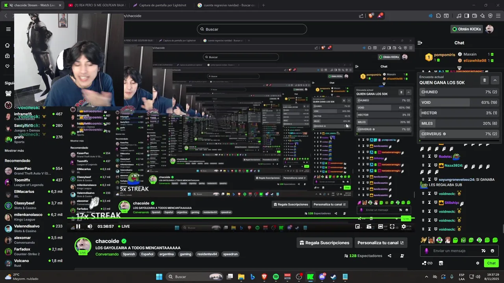Screen dimensions: 504x283
Task: Mute the stream volume speaker icon
Action: coord(90,226)
